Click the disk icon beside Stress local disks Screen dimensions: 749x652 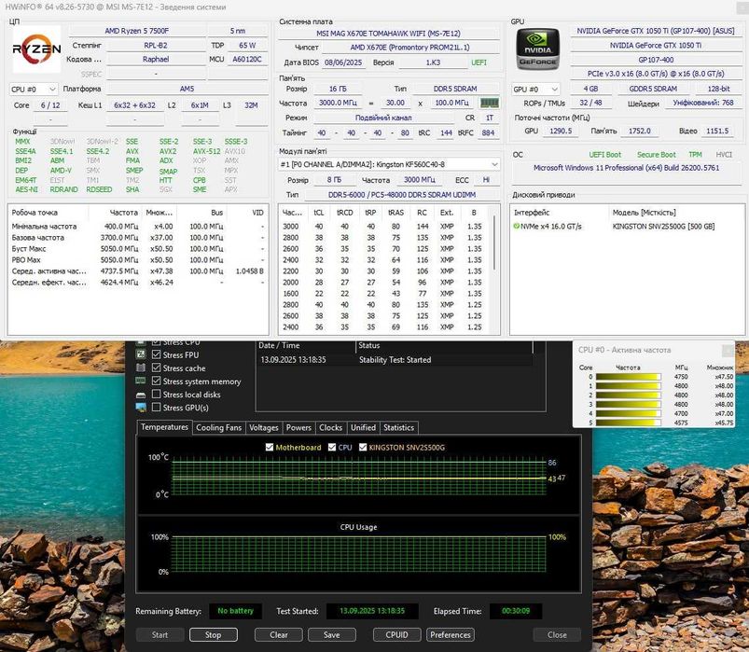[141, 395]
